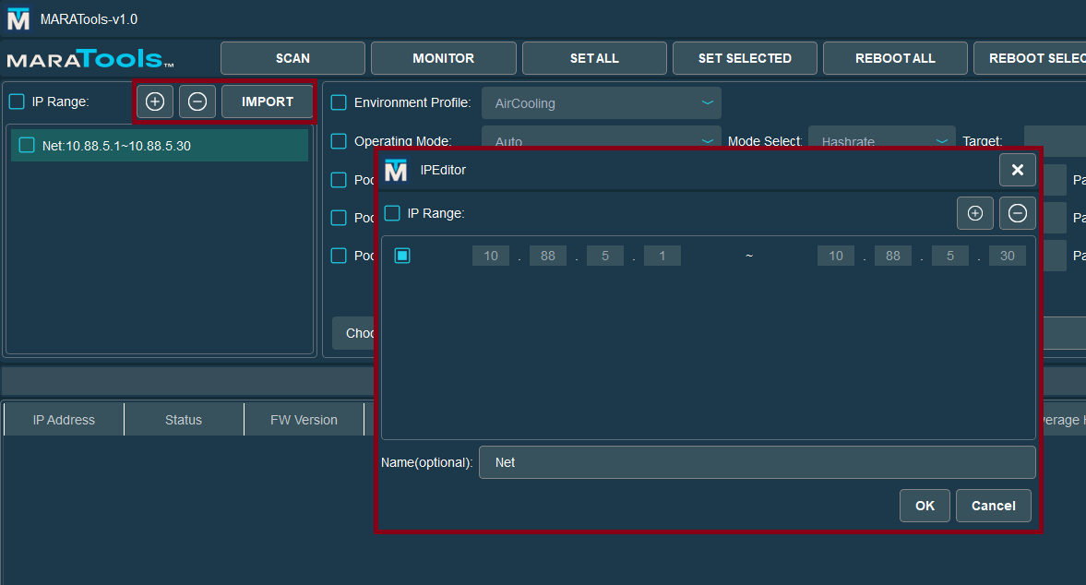Cancel the IPEditor dialog
Image resolution: width=1086 pixels, height=585 pixels.
tap(993, 506)
